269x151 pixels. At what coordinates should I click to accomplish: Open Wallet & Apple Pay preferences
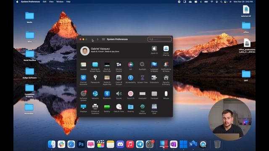[107, 80]
